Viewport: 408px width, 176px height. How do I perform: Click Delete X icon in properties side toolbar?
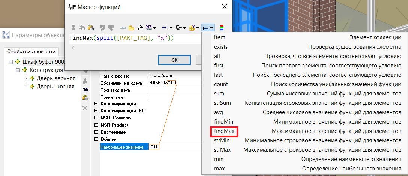tap(85, 108)
